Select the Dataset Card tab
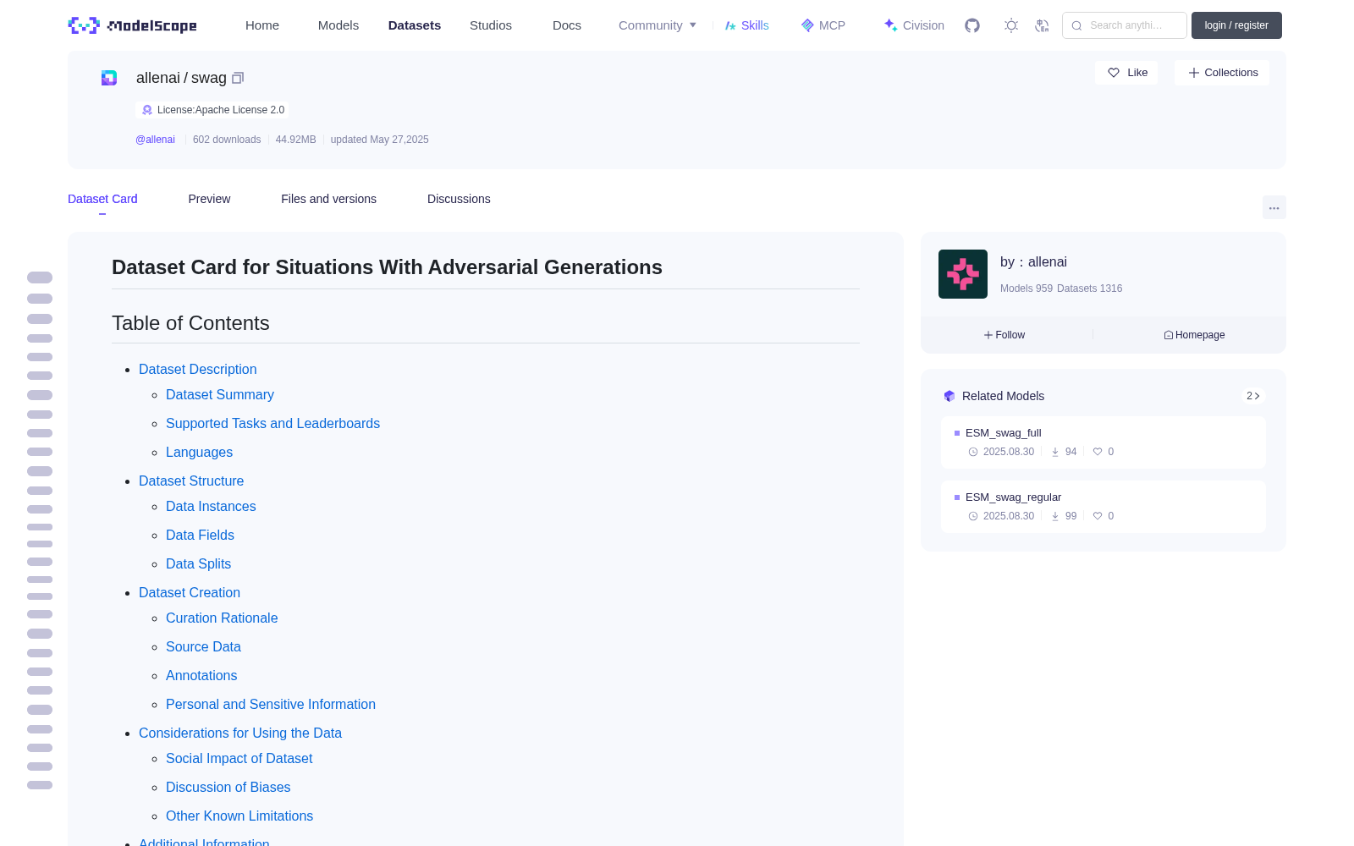 click(102, 199)
